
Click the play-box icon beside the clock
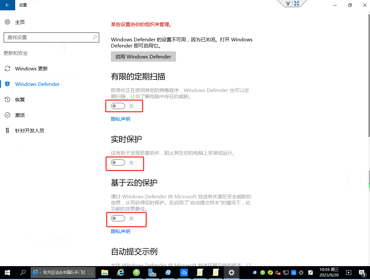[x=349, y=273]
